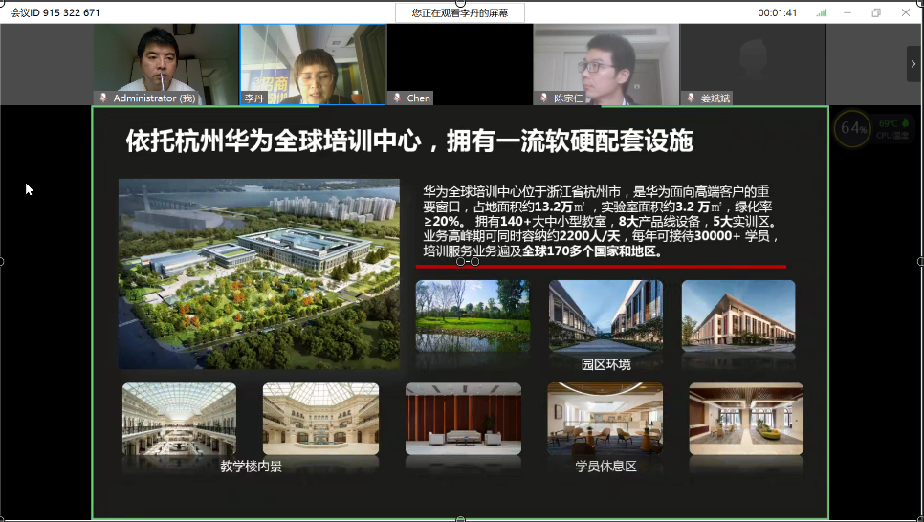Click the text 业务高峰期可同时容纳约2200人/天

[523, 236]
